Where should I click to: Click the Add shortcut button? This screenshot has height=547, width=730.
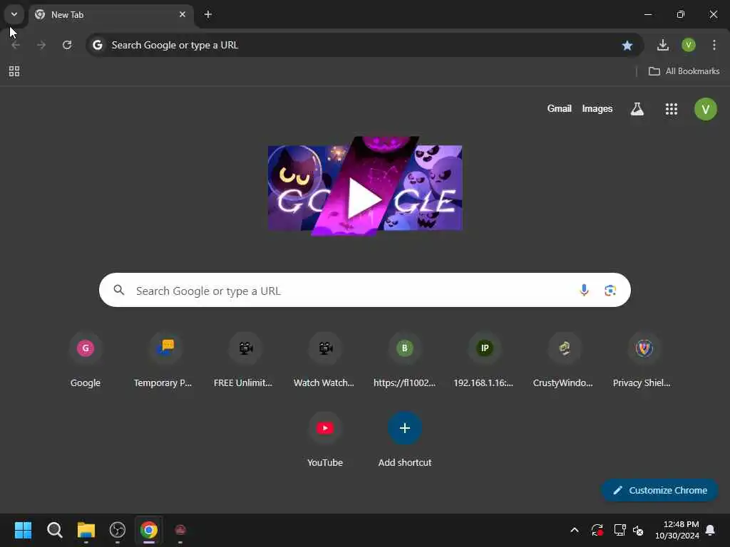(x=405, y=440)
